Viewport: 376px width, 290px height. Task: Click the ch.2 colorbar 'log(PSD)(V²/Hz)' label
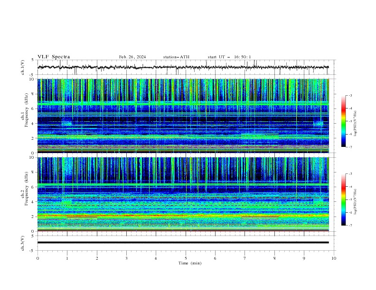pos(356,201)
